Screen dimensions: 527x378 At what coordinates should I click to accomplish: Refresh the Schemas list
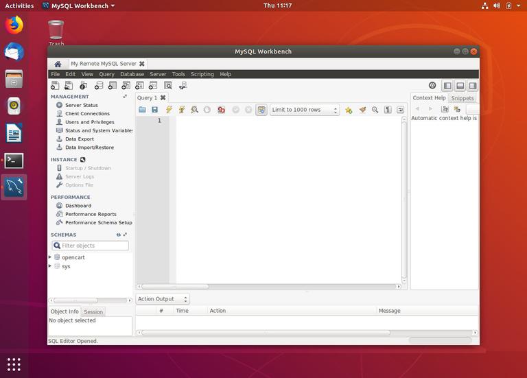tap(119, 235)
